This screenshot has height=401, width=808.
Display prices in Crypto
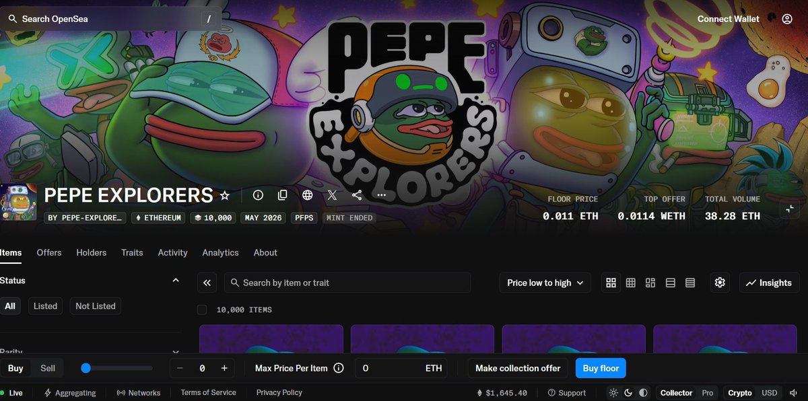[740, 393]
